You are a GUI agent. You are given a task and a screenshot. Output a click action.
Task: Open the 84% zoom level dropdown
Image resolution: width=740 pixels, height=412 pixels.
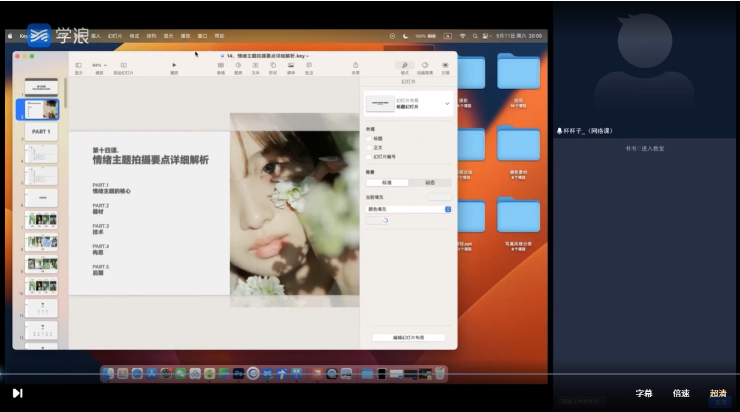99,65
